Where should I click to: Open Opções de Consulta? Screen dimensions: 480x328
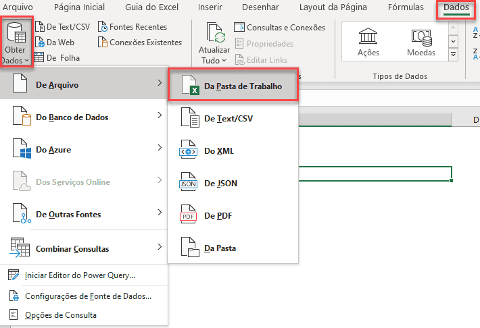click(x=84, y=315)
